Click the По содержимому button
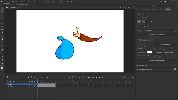Viewport: 178px width, 100px height. pyautogui.click(x=165, y=44)
